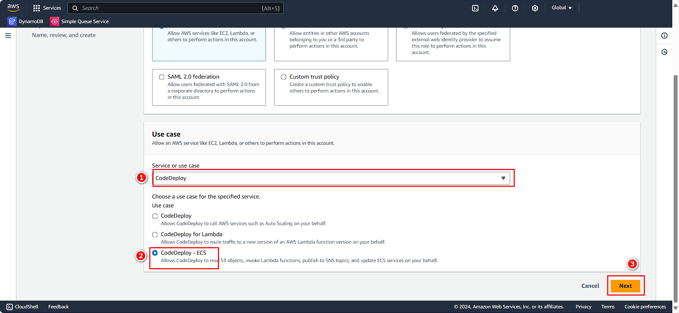
Task: Open the tutorials clock-hexagon panel icon
Action: (664, 52)
